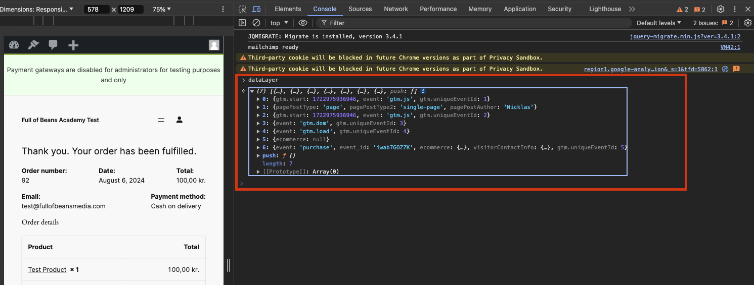Open the VM42:1 source link
Screen dimensions: 754x285
(x=730, y=47)
